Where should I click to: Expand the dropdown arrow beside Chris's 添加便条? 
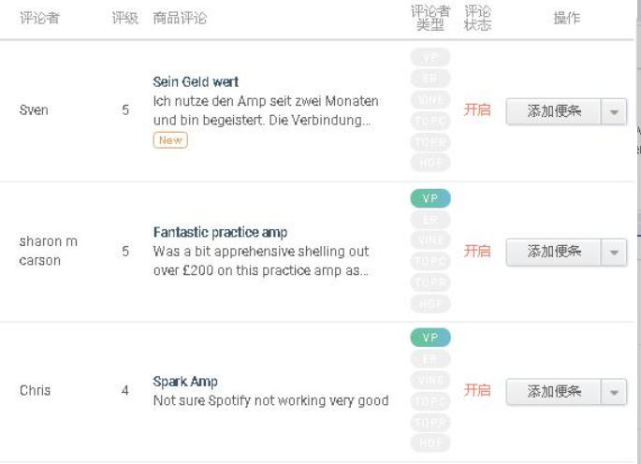coord(614,392)
